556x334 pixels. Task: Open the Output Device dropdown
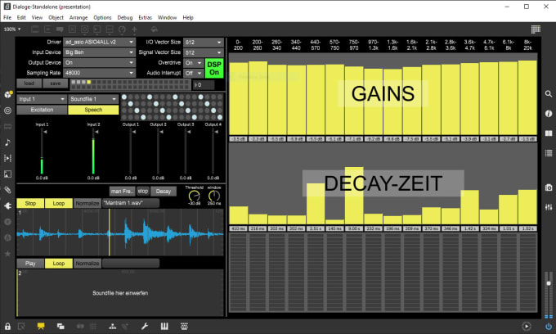(99, 62)
